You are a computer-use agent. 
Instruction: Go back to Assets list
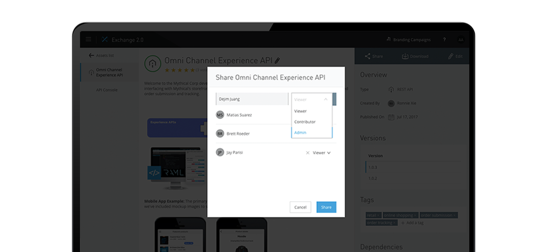click(105, 55)
